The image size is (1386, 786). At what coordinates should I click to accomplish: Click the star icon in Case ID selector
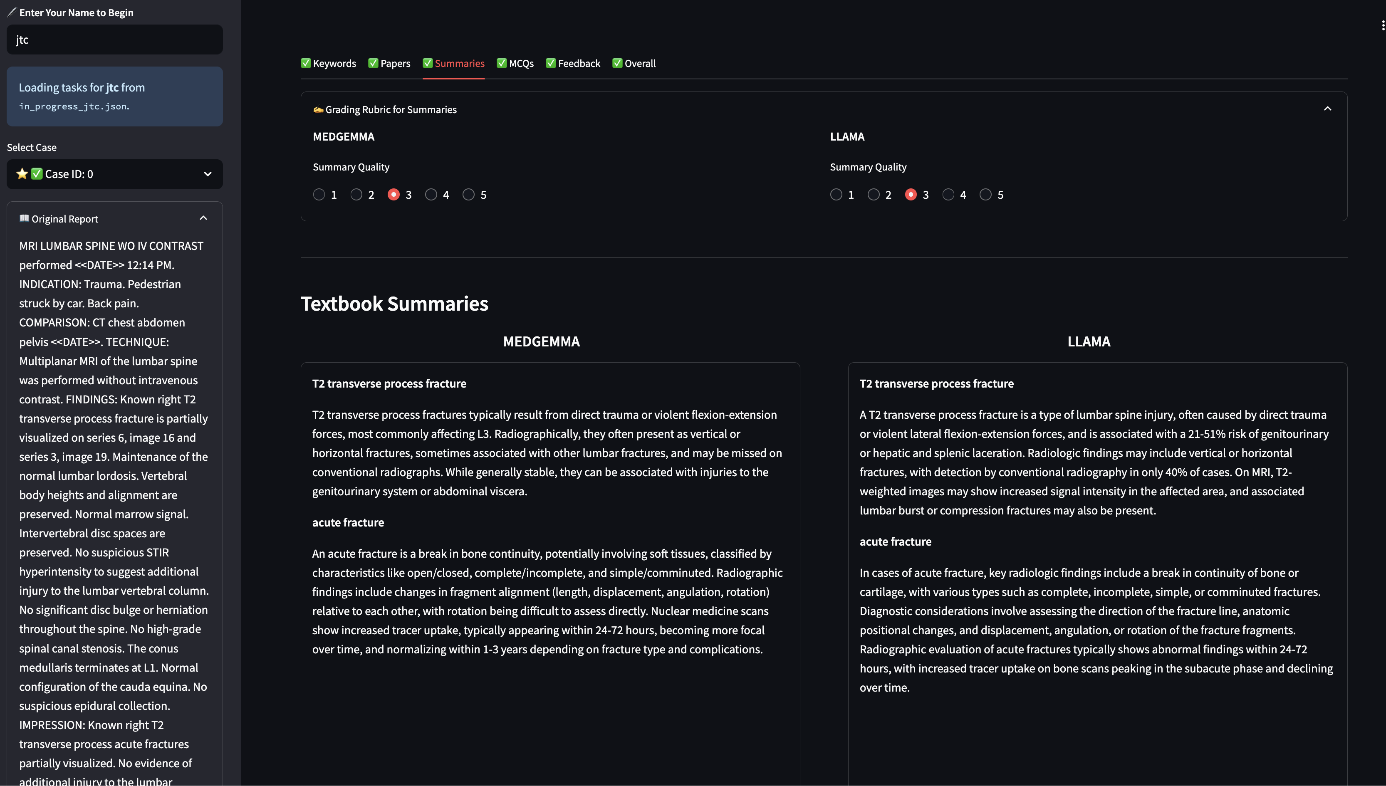(22, 174)
